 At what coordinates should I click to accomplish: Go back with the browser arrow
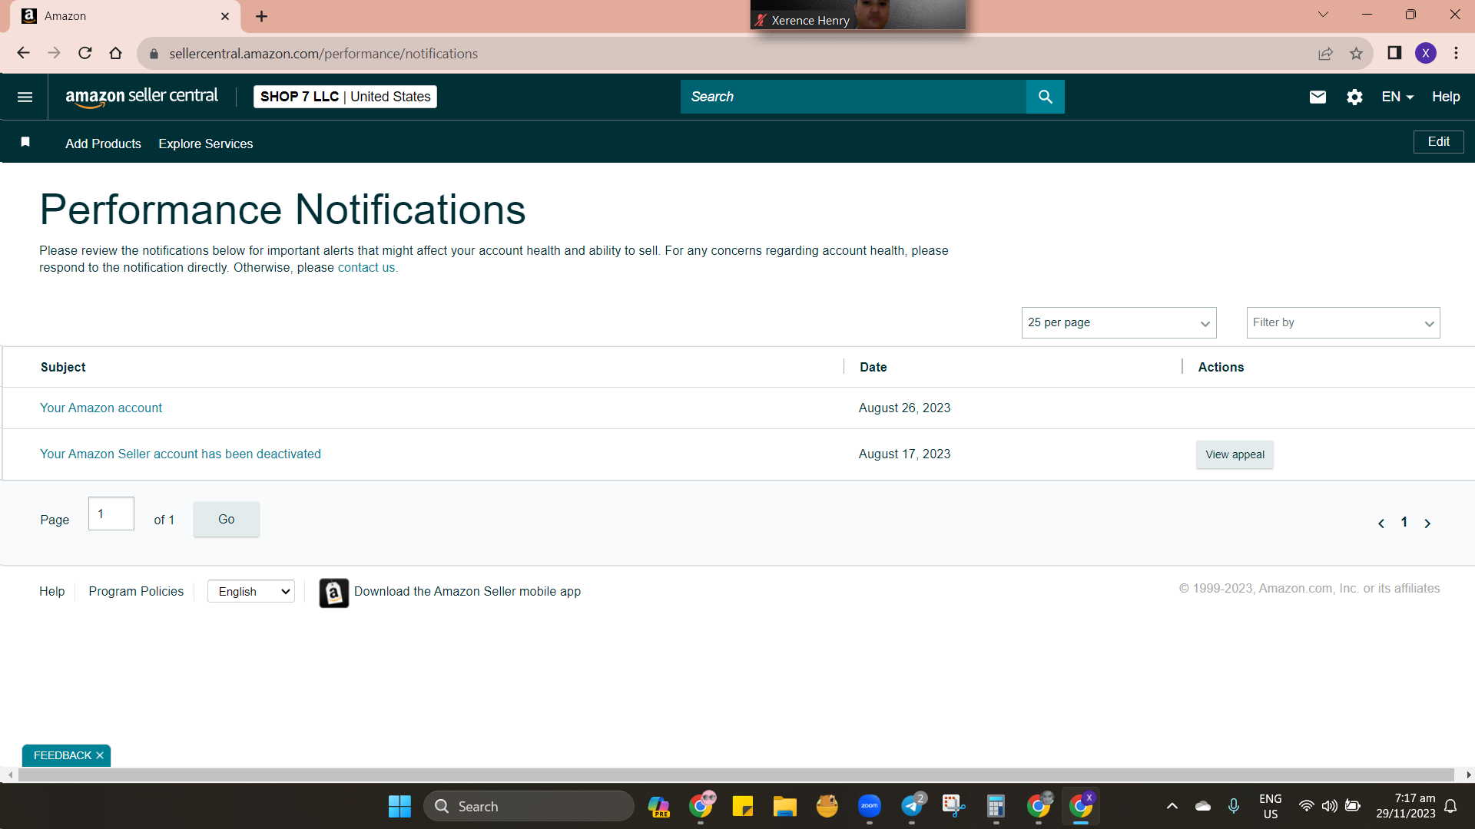[23, 53]
